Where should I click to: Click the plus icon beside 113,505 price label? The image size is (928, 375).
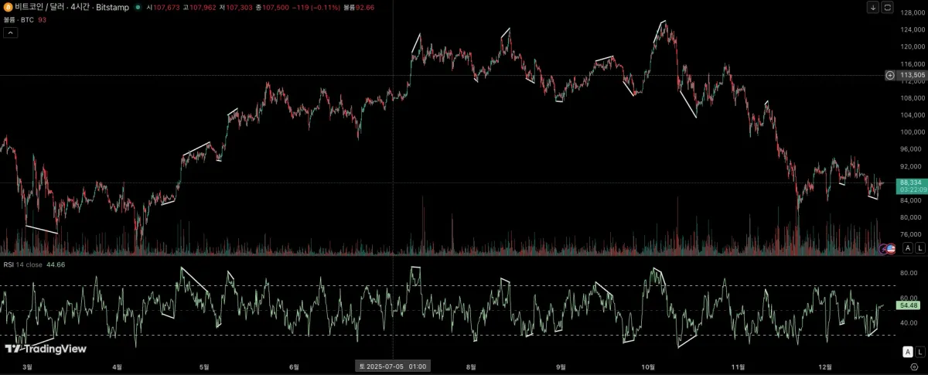(890, 75)
